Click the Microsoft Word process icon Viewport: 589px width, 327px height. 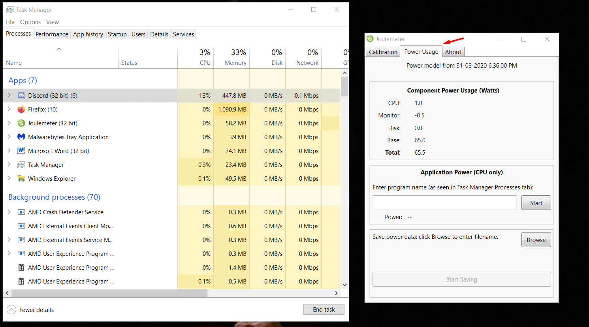coord(21,151)
